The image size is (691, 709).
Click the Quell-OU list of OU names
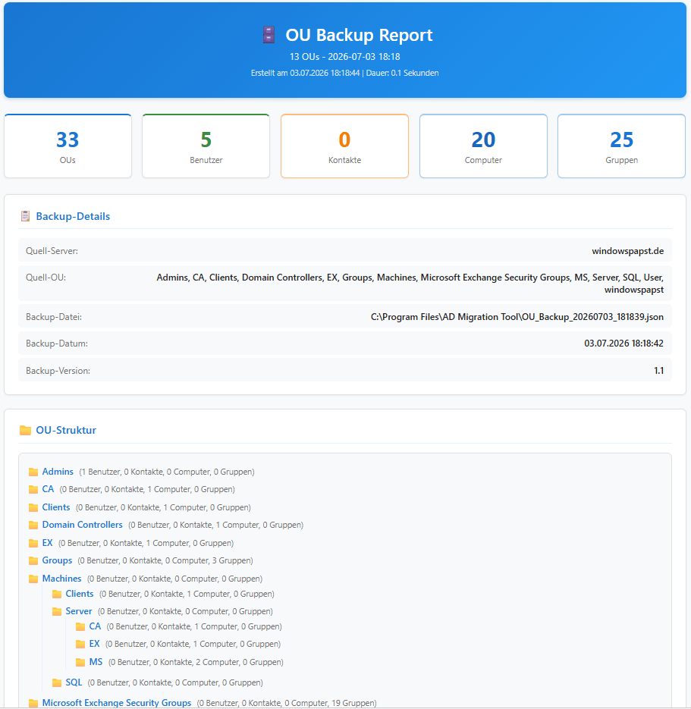410,284
